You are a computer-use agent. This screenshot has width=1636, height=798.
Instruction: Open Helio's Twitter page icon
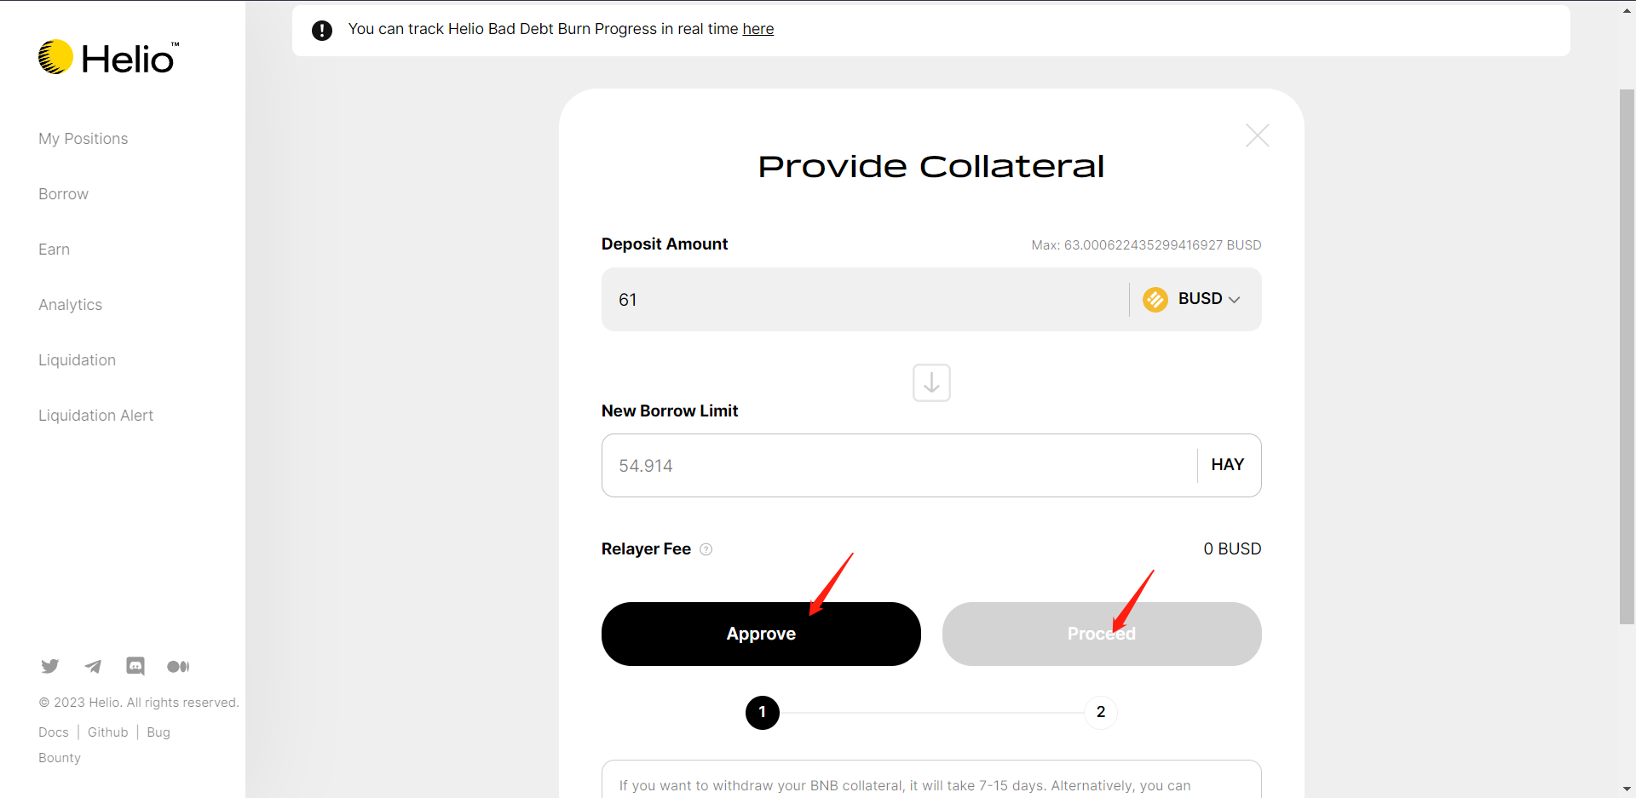50,666
